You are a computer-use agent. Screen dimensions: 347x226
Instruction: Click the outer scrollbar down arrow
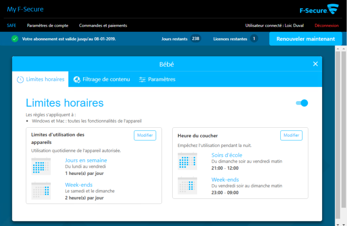click(344, 224)
